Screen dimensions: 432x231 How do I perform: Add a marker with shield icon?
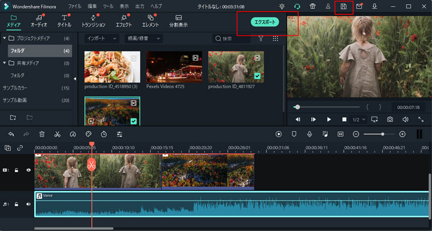[x=294, y=134]
